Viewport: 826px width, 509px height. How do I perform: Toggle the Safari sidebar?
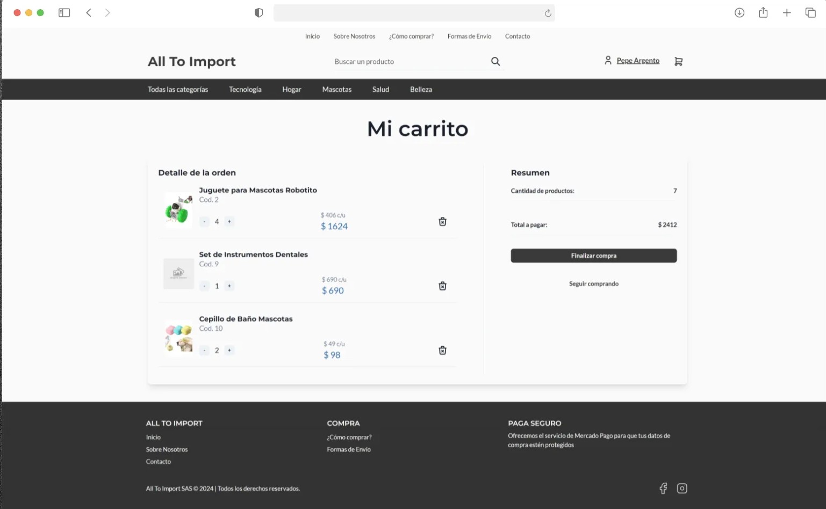(64, 13)
